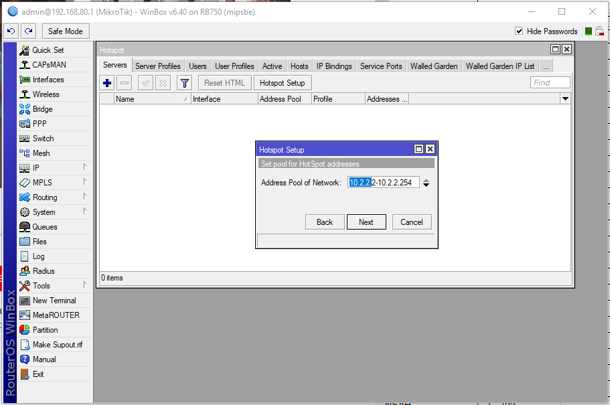Open the Wireless menu

click(54, 94)
